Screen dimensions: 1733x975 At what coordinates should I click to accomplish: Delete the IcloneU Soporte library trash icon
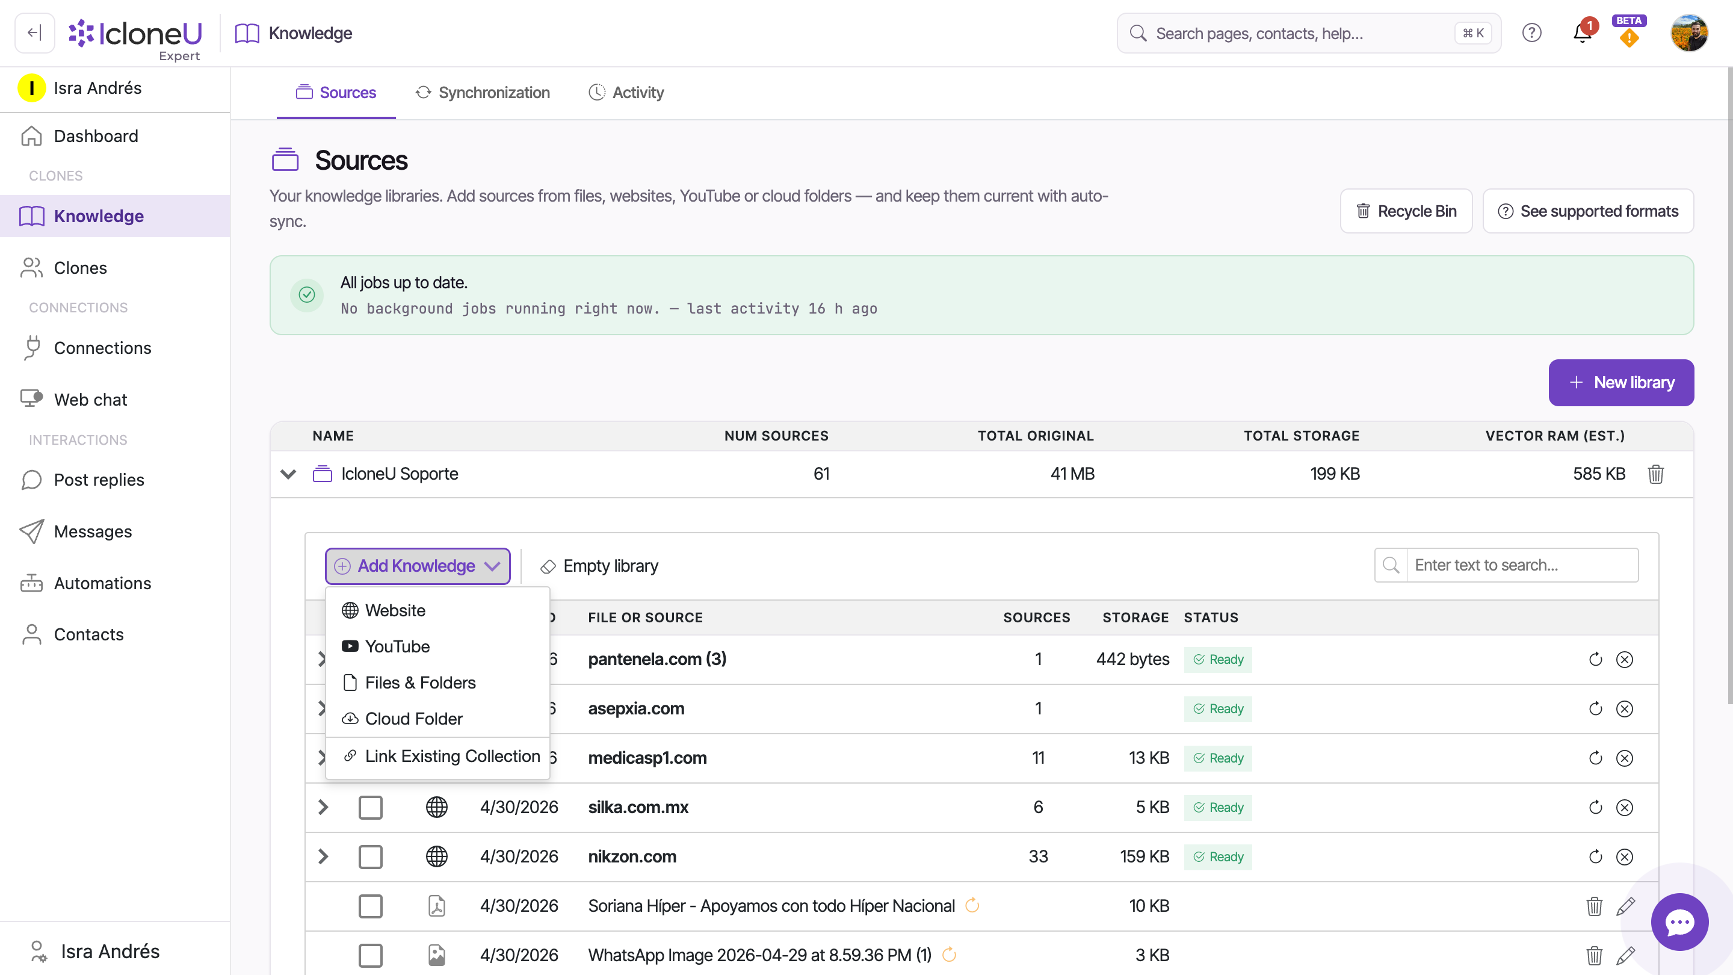click(x=1655, y=474)
